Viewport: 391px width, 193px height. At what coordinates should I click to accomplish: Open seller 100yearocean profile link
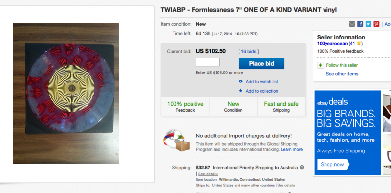[331, 44]
